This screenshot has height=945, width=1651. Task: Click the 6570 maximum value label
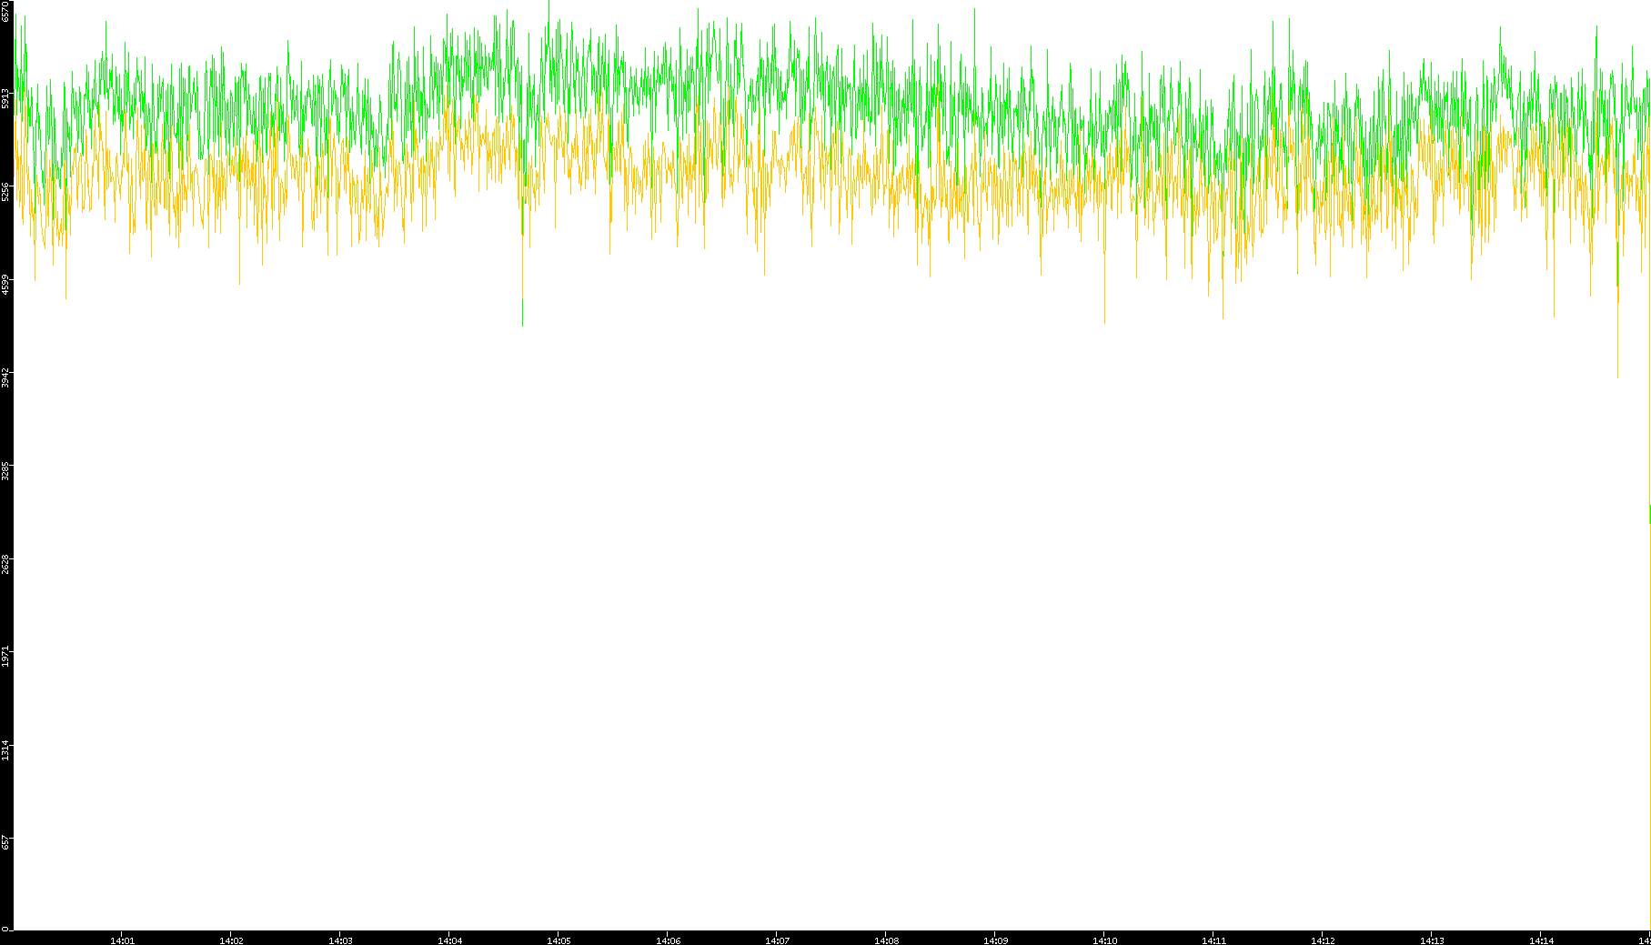point(5,11)
